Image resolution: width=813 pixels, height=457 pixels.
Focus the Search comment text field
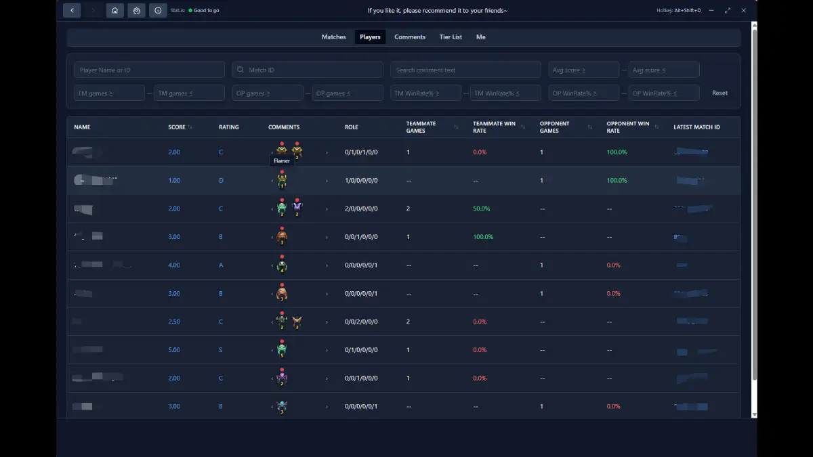tap(465, 70)
